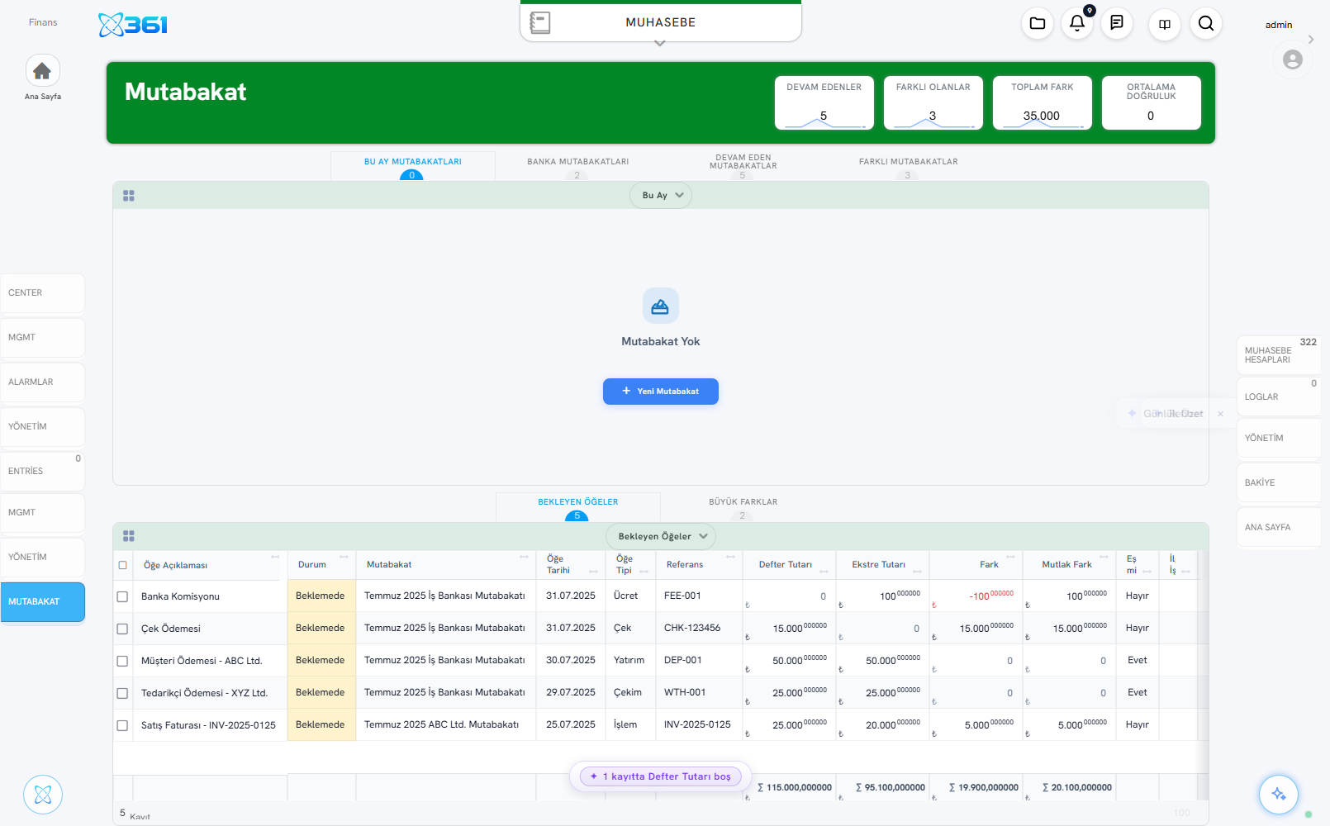Open ANA SAYFA in right sidebar
Screen dimensions: 1330x826
coord(1279,528)
